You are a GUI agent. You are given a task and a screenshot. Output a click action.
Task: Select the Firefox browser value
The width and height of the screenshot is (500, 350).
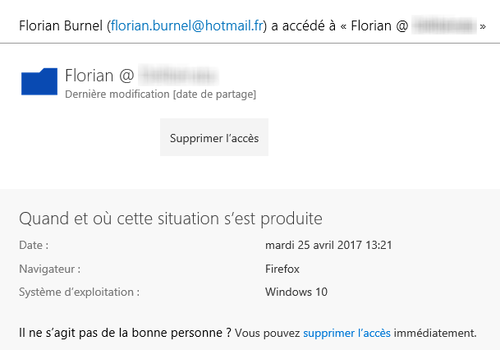(282, 269)
